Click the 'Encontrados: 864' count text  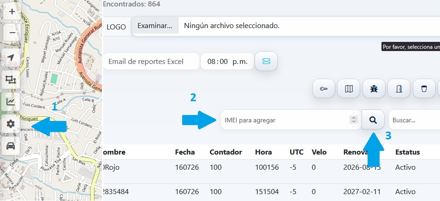coord(131,4)
